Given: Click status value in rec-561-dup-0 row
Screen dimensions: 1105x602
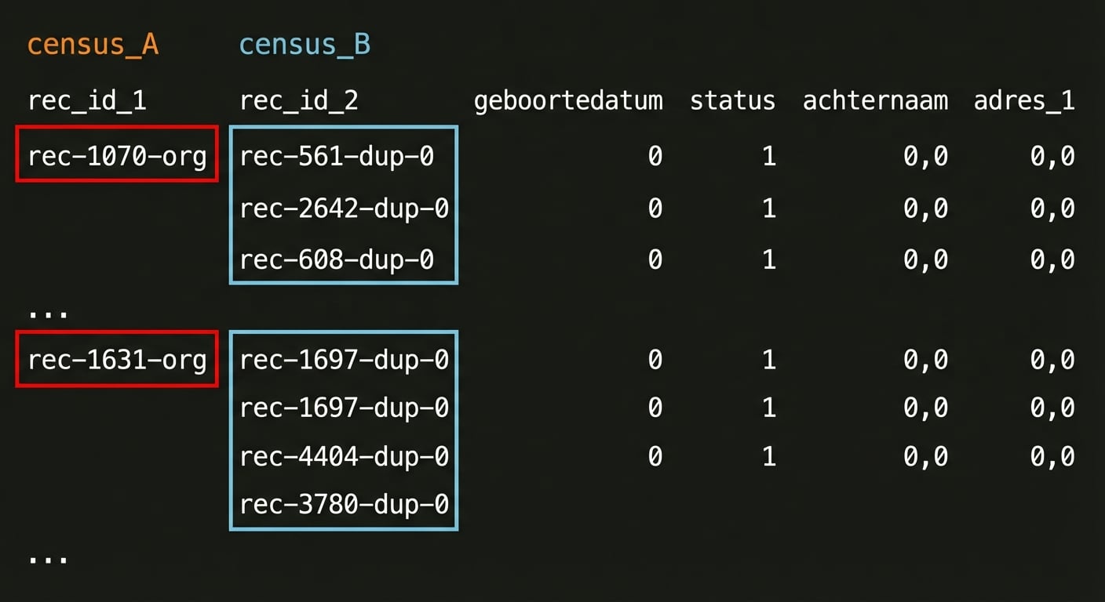Looking at the screenshot, I should pos(768,157).
